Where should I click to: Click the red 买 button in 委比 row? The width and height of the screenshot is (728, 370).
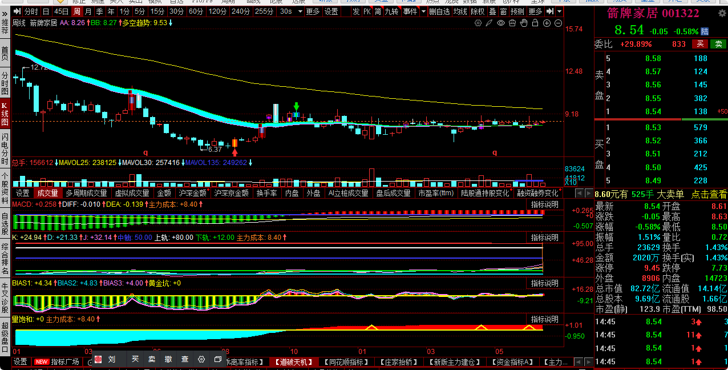(700, 44)
